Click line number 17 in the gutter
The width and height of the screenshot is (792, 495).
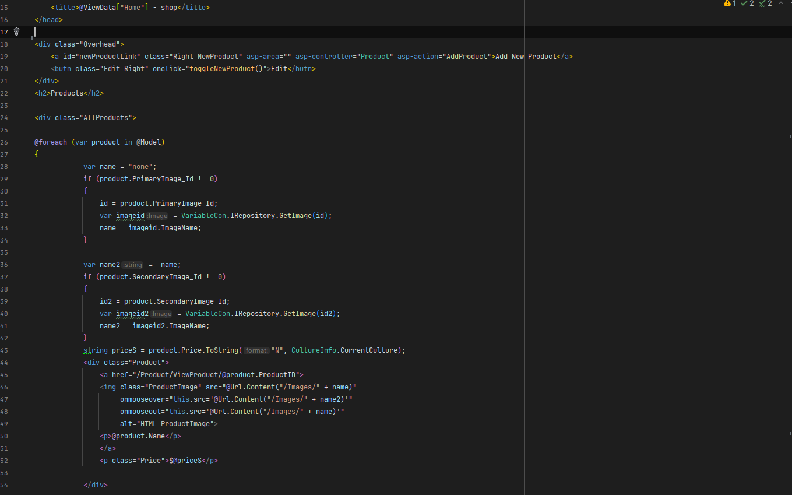point(5,32)
